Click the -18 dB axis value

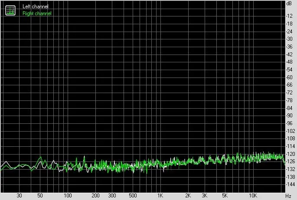click(x=289, y=24)
